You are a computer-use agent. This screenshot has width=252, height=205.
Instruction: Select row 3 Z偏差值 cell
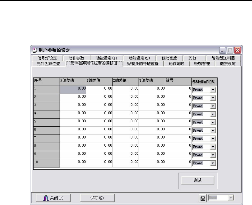(x=126, y=106)
